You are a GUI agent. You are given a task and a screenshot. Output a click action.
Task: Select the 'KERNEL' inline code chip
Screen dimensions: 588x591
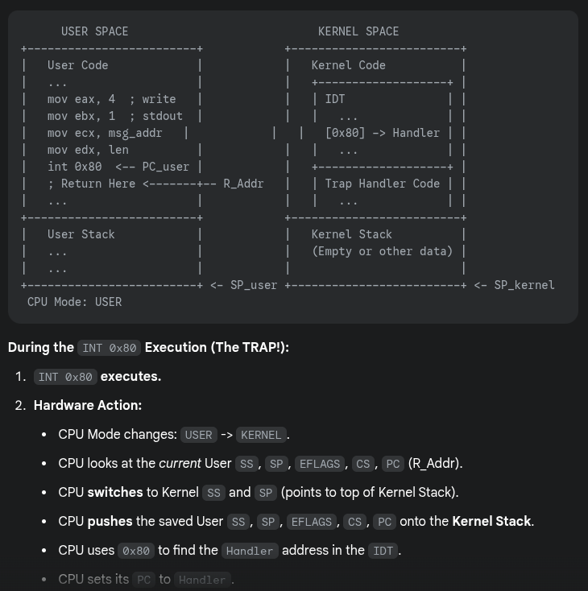tap(261, 435)
